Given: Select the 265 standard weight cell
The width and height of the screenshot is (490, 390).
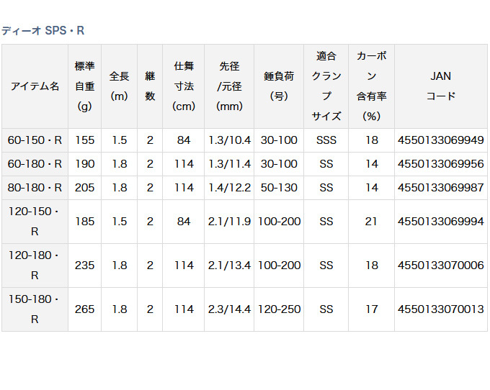Looking at the screenshot, I should tap(84, 309).
